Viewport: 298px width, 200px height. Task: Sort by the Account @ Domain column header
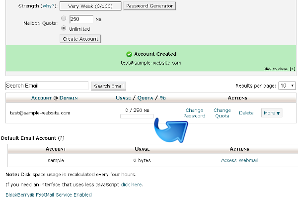pyautogui.click(x=54, y=98)
